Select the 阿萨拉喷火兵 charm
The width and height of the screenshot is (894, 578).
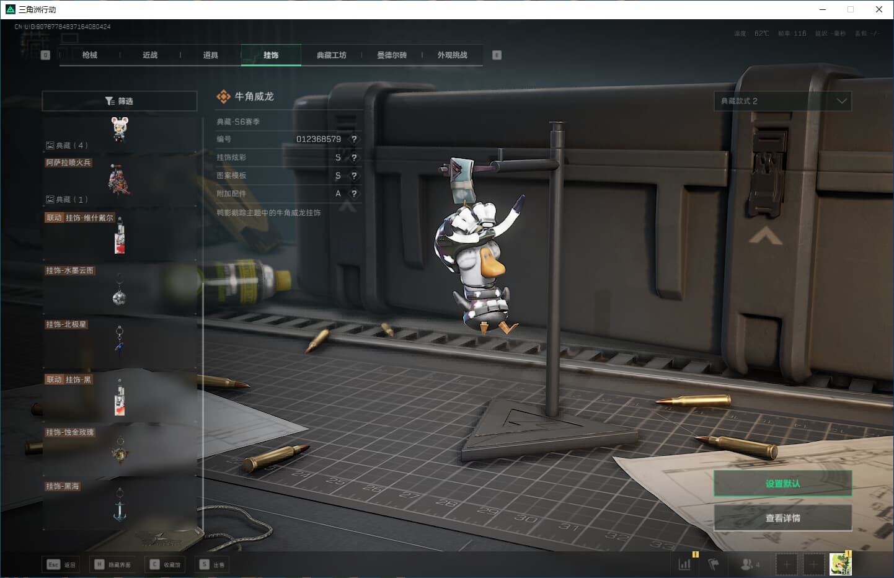119,180
